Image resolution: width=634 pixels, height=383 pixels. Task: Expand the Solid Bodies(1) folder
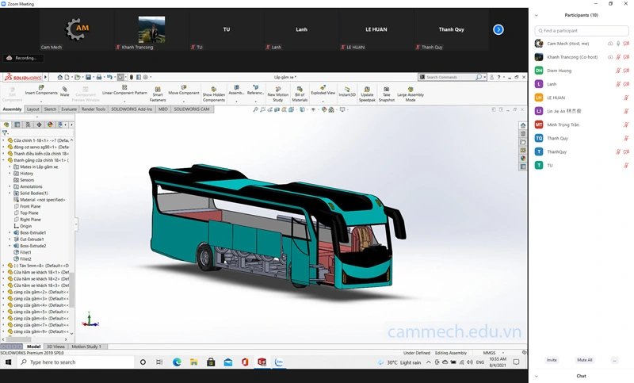pos(10,193)
